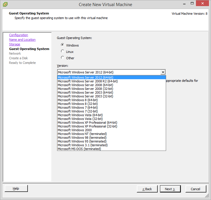
Task: Open the Storage step link
Action: pyautogui.click(x=14, y=44)
